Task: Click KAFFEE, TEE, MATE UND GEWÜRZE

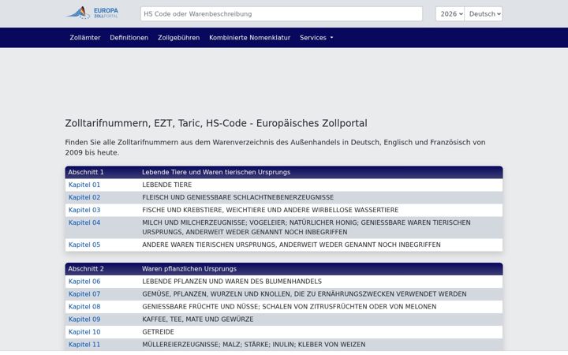Action: (198, 319)
